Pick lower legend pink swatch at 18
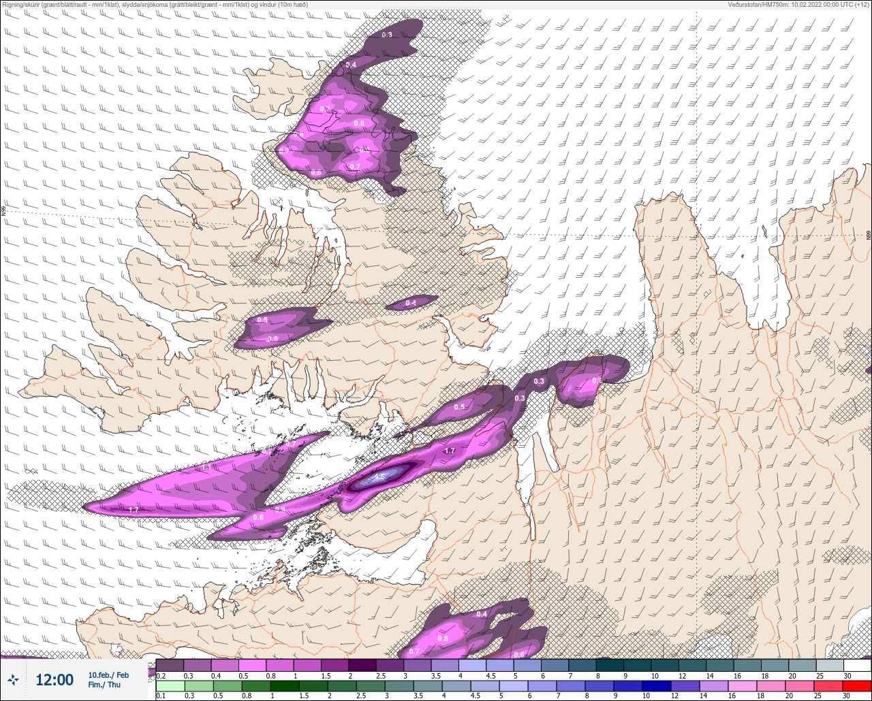The width and height of the screenshot is (872, 701). click(770, 686)
